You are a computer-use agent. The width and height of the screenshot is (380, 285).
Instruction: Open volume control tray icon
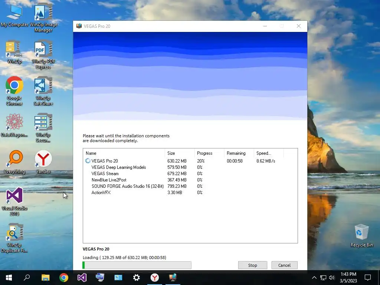[332, 278]
